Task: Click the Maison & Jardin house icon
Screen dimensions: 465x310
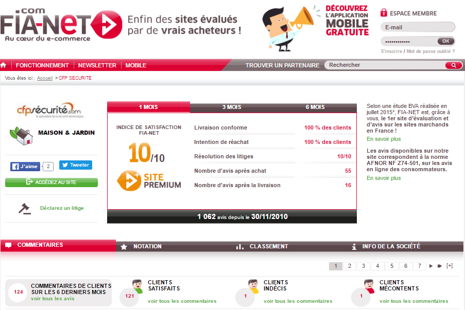Action: [x=21, y=136]
